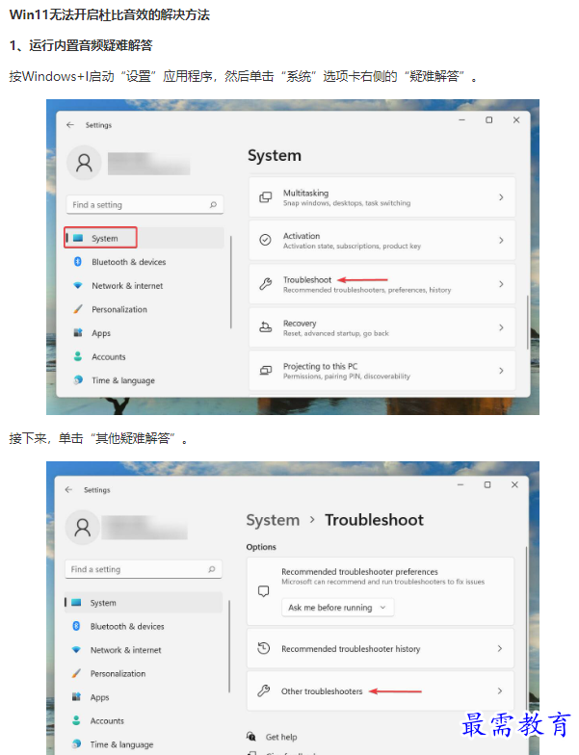
Task: Open Recommended troubleshooter history entry
Action: click(381, 649)
